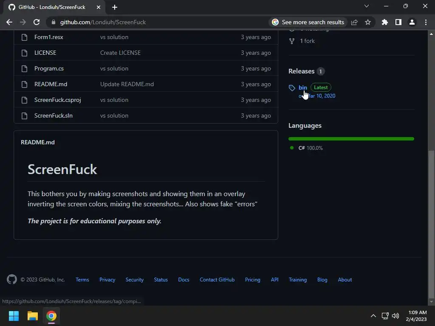435x326 pixels.
Task: Open the Releases heading link
Action: click(301, 71)
